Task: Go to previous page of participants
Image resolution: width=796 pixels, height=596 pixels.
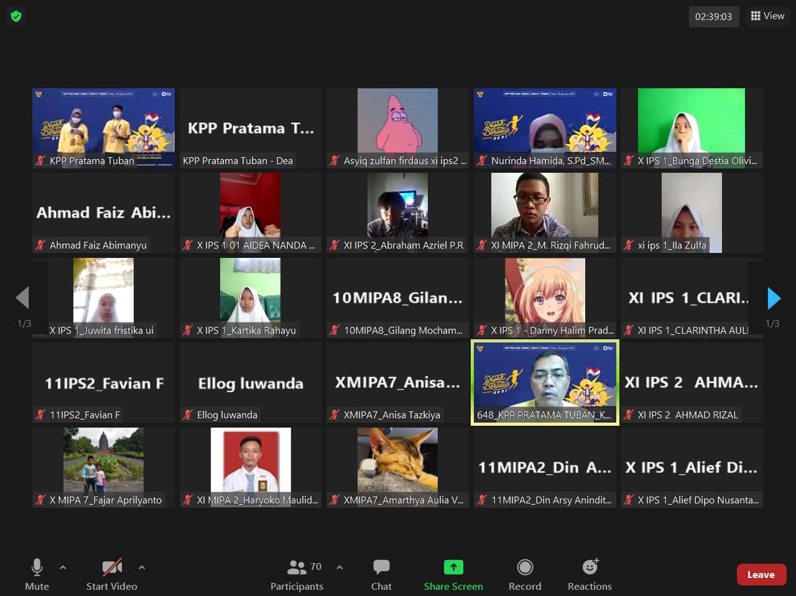Action: (23, 298)
